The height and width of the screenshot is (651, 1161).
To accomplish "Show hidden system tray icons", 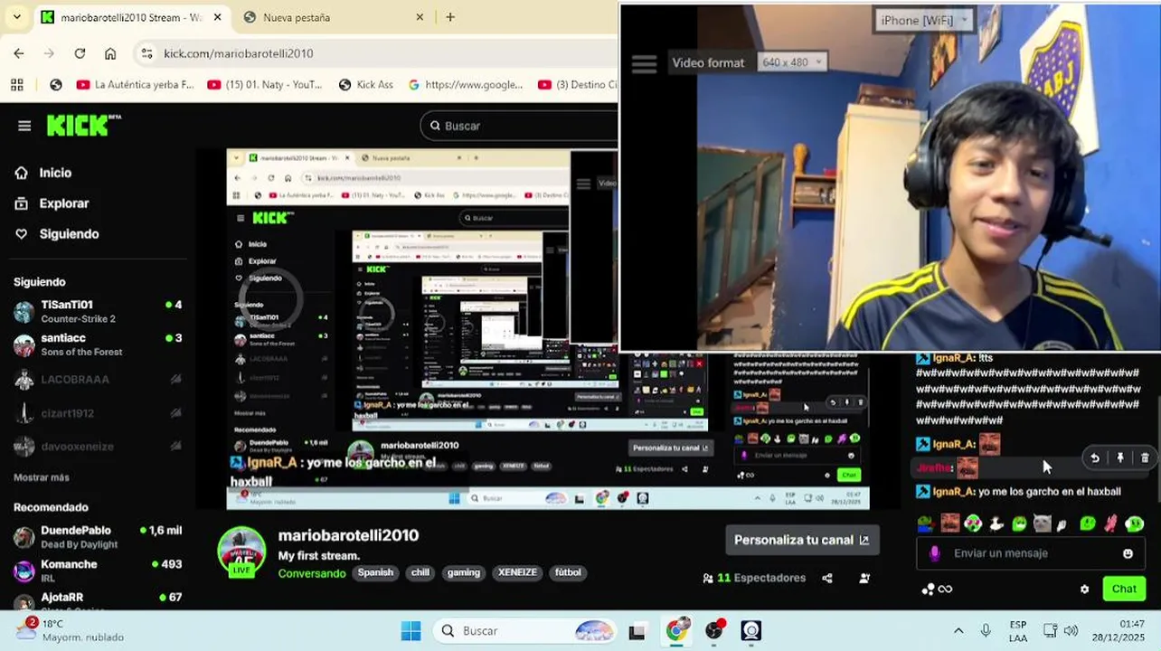I will click(958, 630).
